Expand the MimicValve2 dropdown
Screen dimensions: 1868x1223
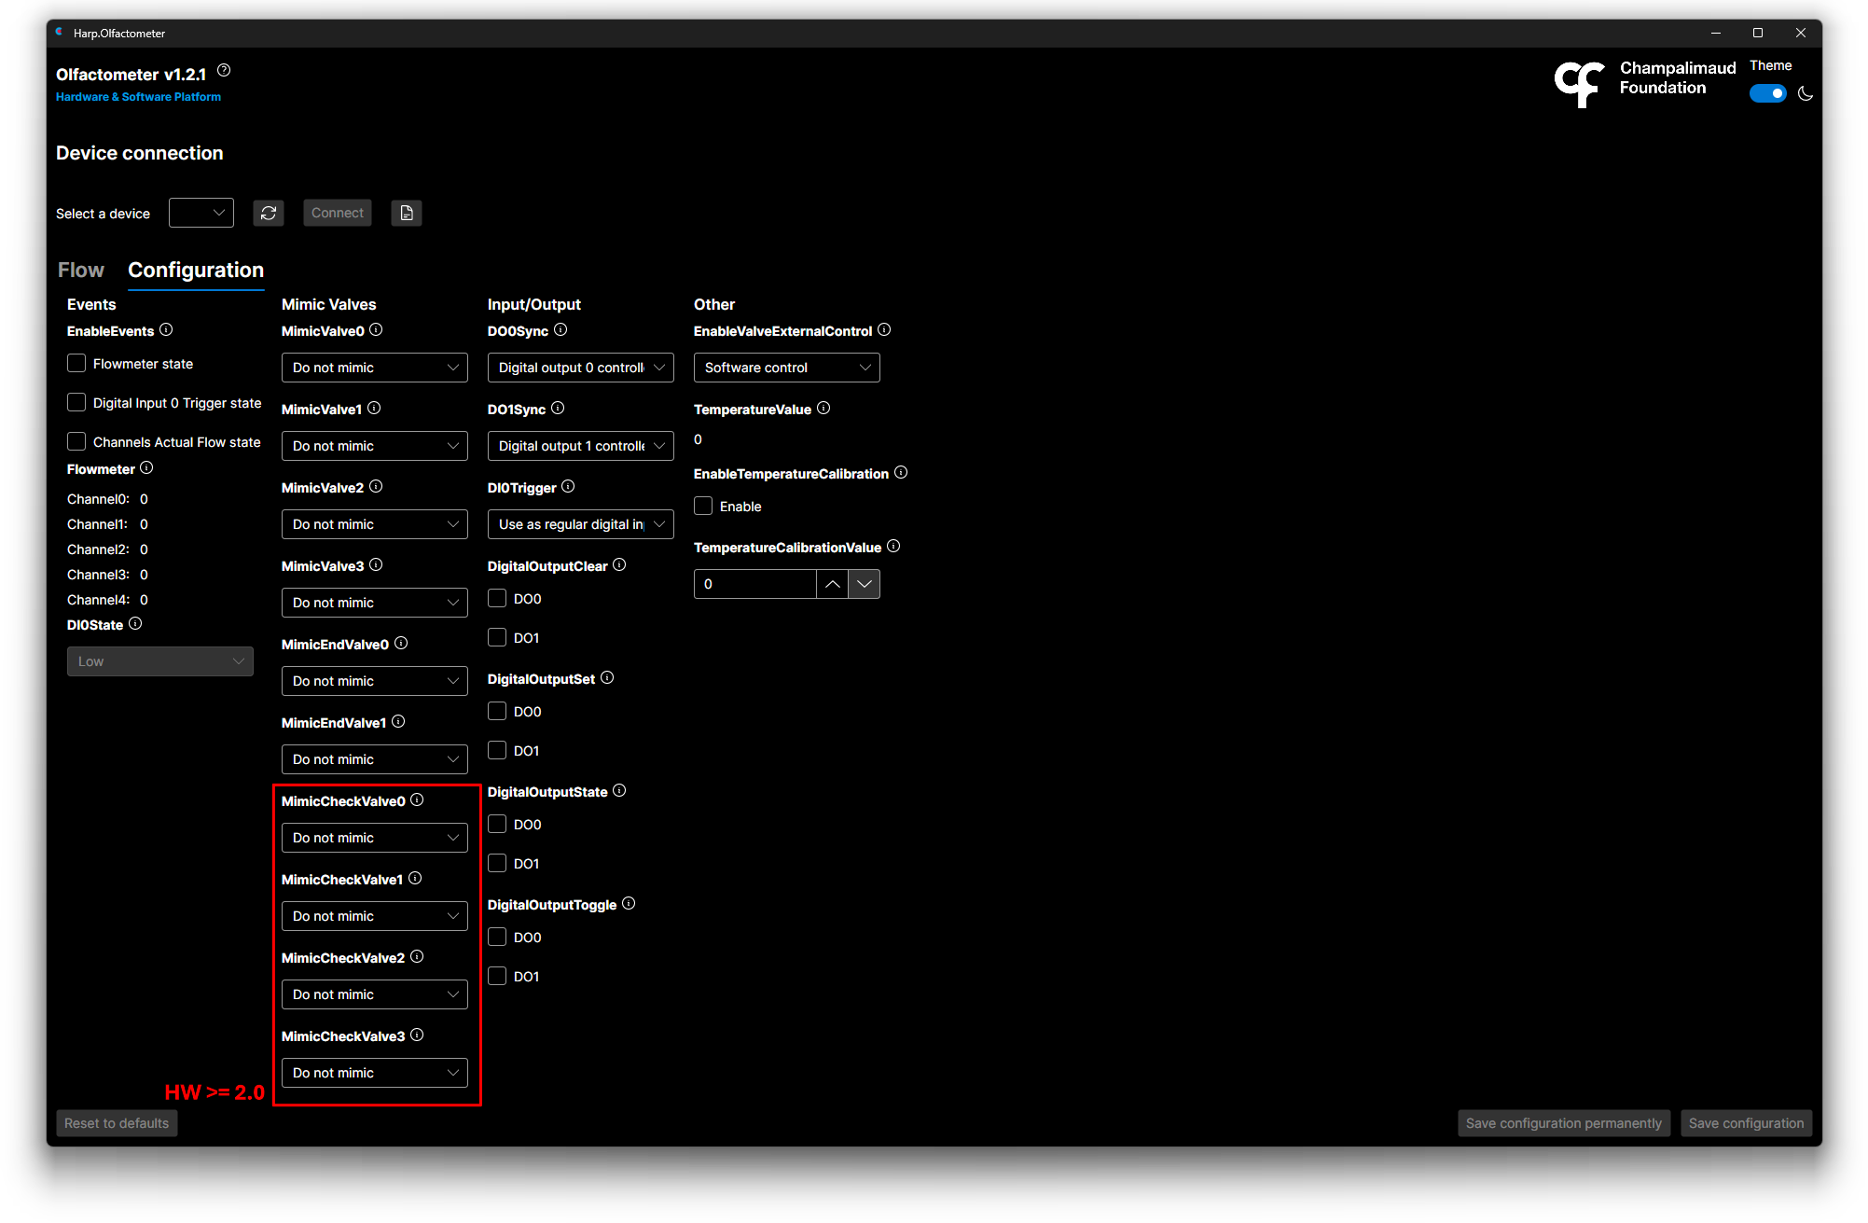(x=375, y=524)
